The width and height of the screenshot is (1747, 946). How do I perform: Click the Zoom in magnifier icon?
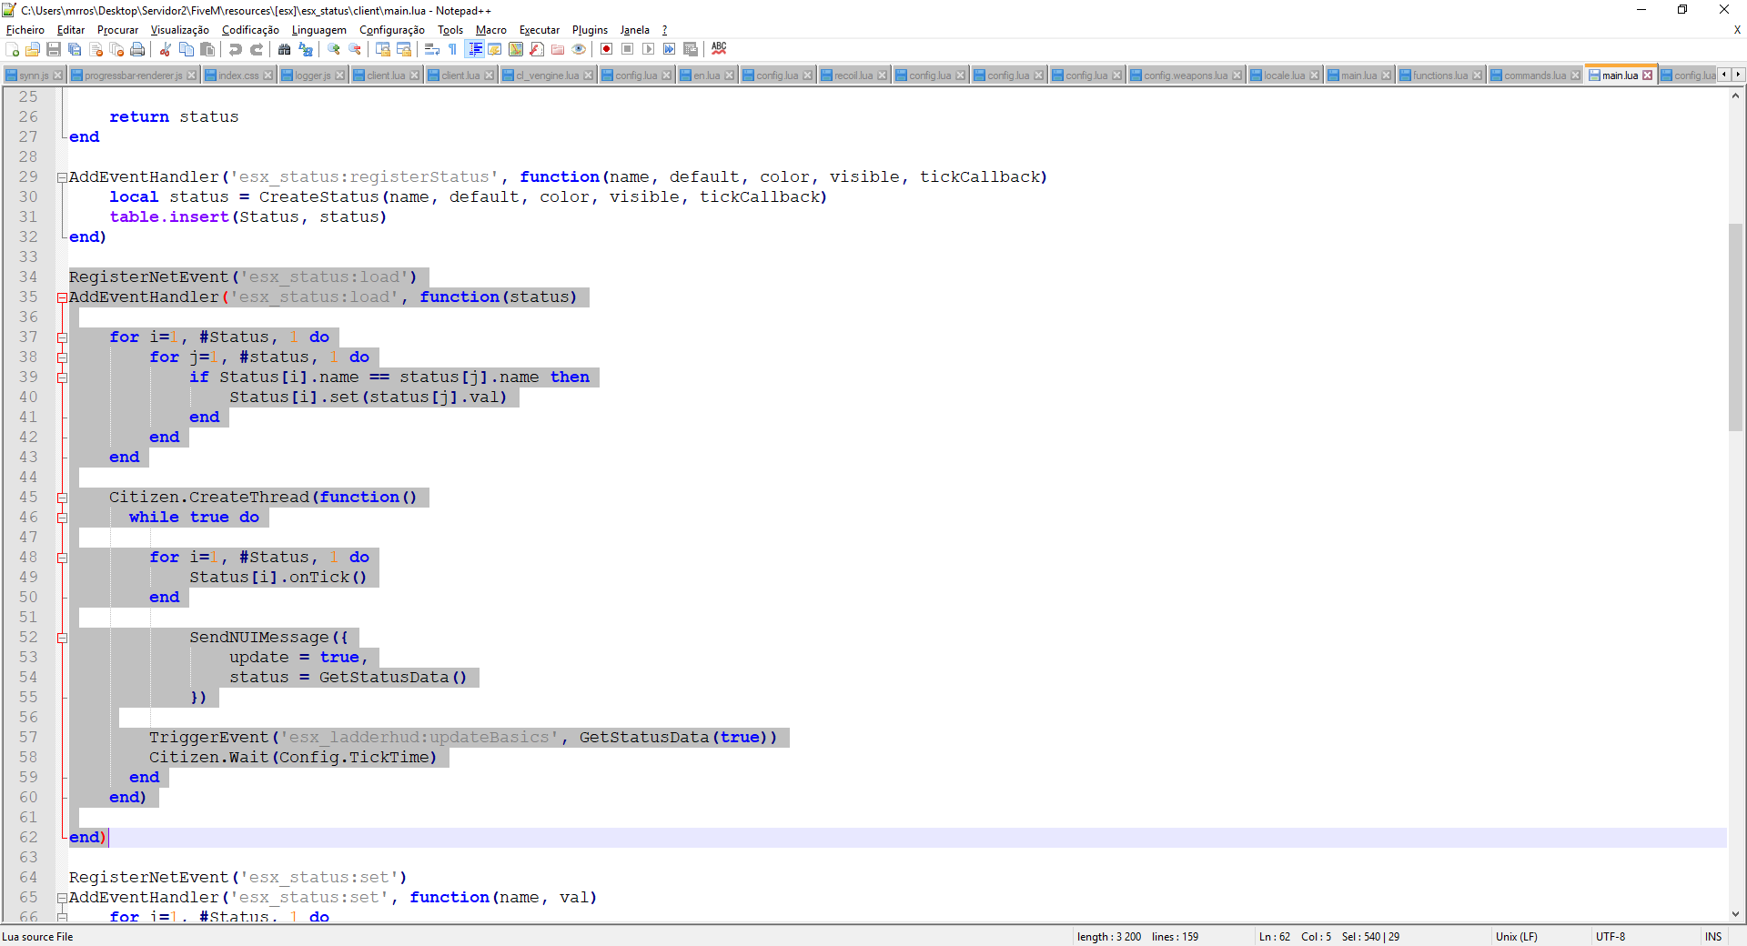[334, 49]
